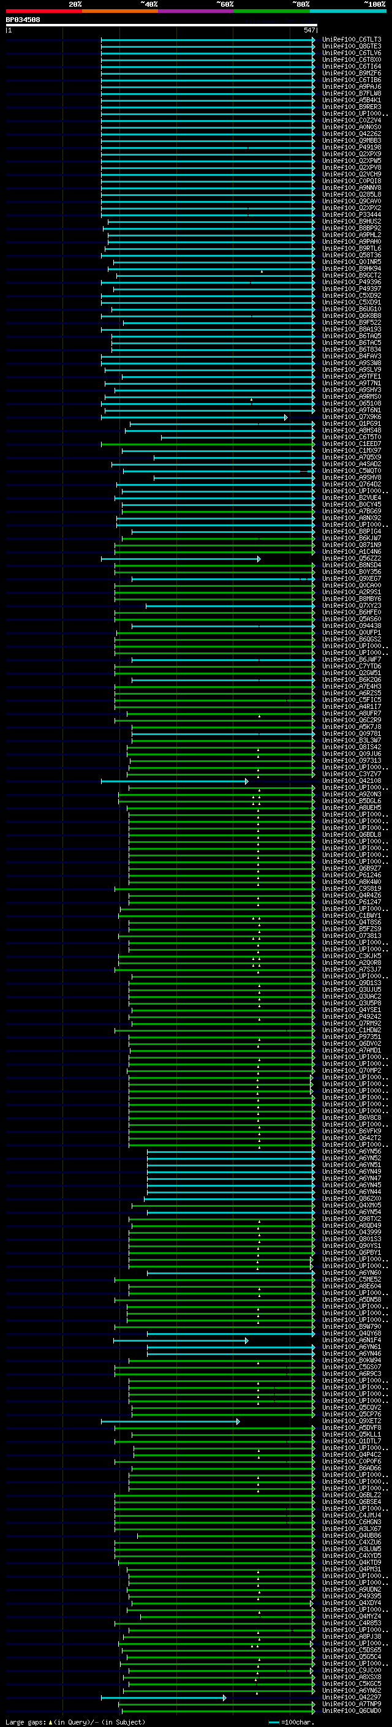Select the UniRef100_B9HK94 label
This screenshot has width=392, height=1727.
pos(352,269)
